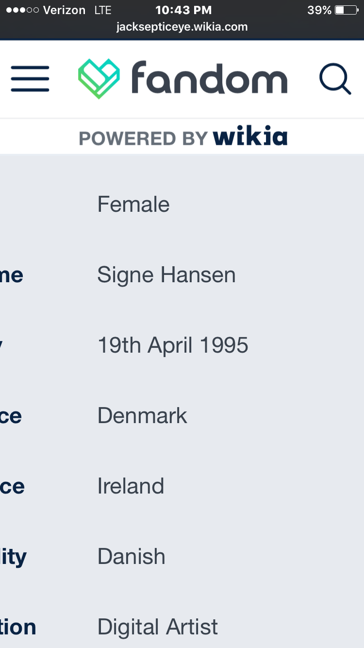Tap the battery icon in status bar

point(346,10)
